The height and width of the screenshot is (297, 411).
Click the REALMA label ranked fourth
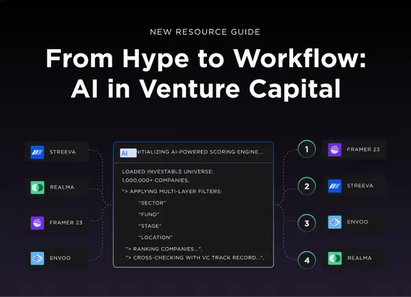(360, 258)
